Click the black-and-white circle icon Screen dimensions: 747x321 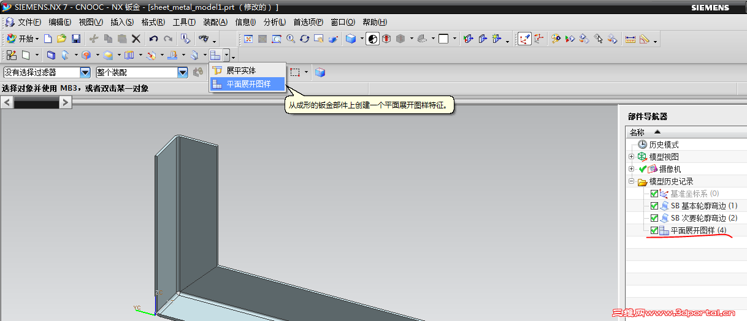pyautogui.click(x=372, y=39)
